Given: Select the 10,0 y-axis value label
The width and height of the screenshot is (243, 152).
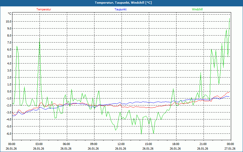Looking at the screenshot, I should click(x=8, y=22).
